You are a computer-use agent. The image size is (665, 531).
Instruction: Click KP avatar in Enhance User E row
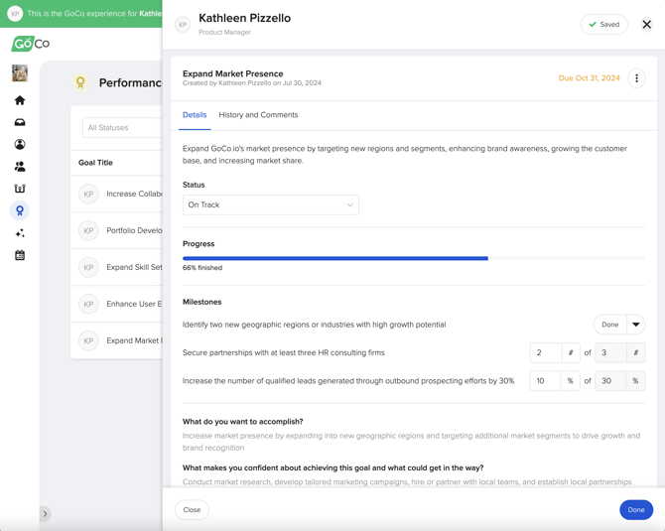point(88,304)
